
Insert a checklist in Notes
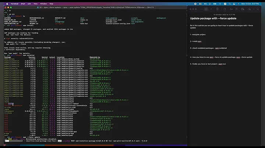[x=237, y=9]
